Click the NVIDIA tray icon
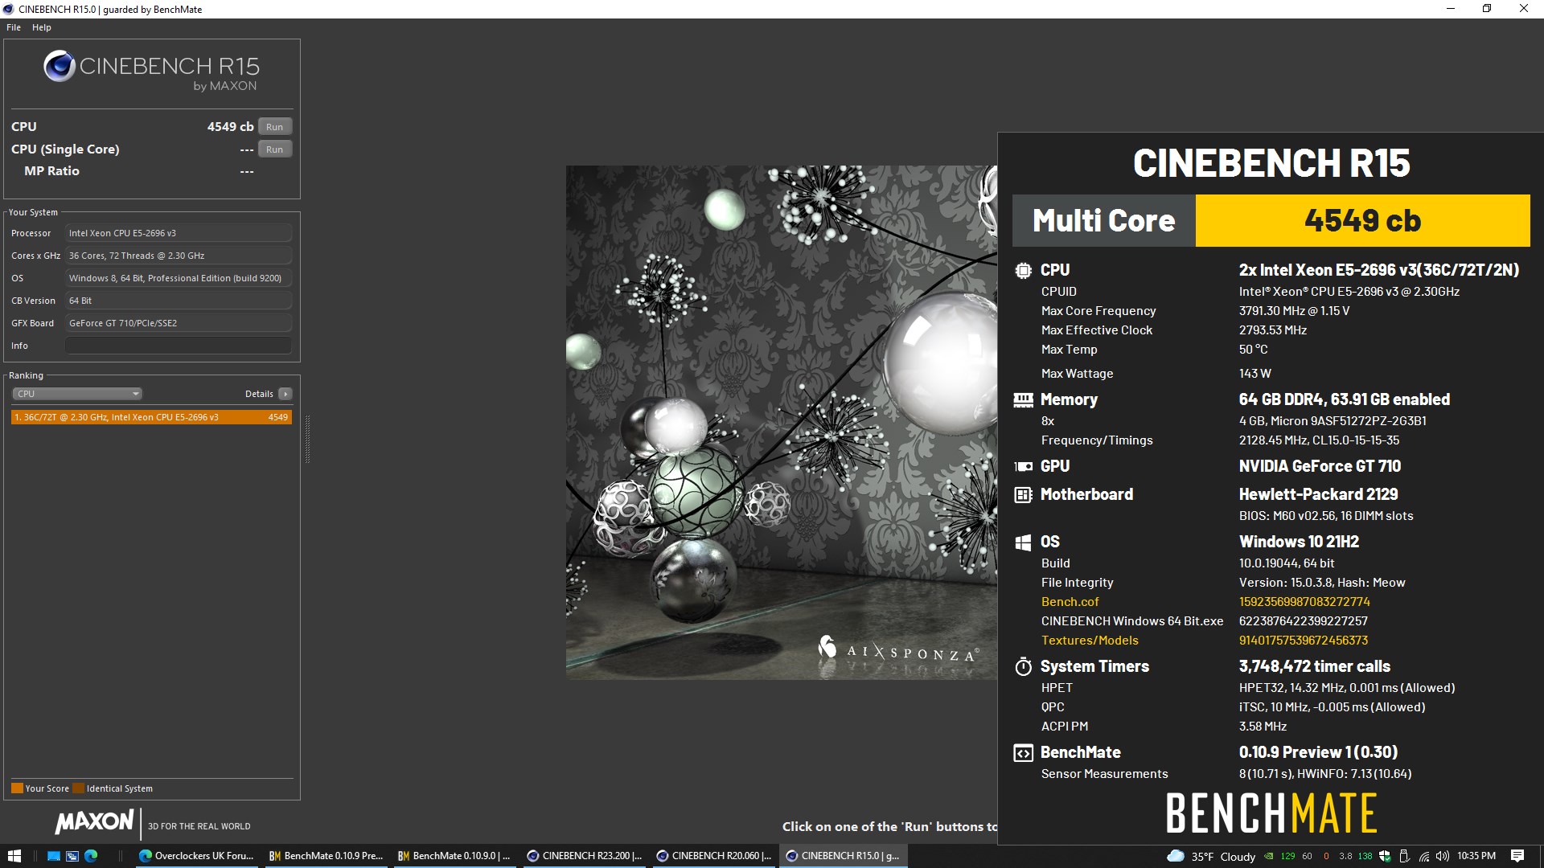1544x868 pixels. [1269, 856]
